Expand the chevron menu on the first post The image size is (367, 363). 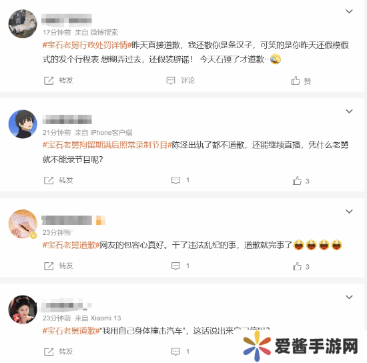click(349, 11)
